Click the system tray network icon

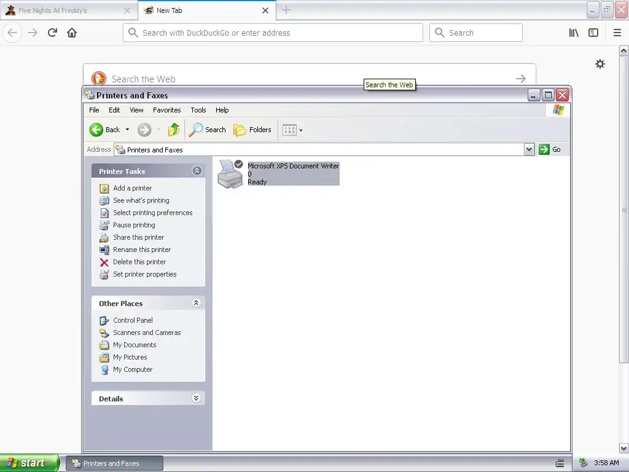(x=584, y=463)
